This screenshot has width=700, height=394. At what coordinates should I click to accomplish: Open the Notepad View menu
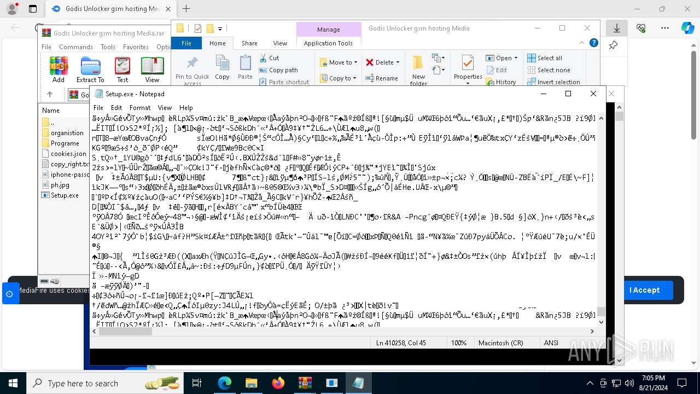[x=165, y=108]
